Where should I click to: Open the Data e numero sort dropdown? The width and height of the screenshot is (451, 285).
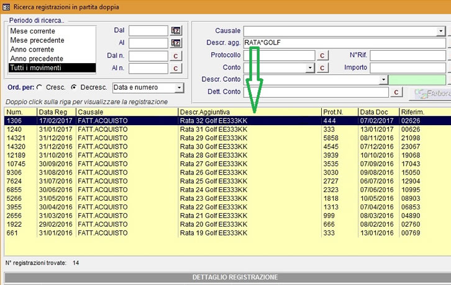point(179,87)
